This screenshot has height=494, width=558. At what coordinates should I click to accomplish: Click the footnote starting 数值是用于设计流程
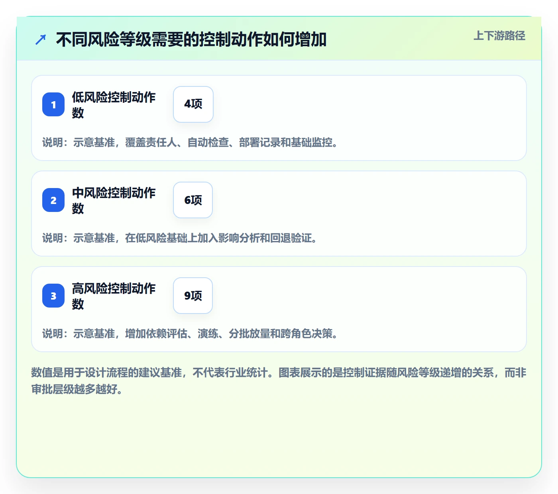(279, 381)
